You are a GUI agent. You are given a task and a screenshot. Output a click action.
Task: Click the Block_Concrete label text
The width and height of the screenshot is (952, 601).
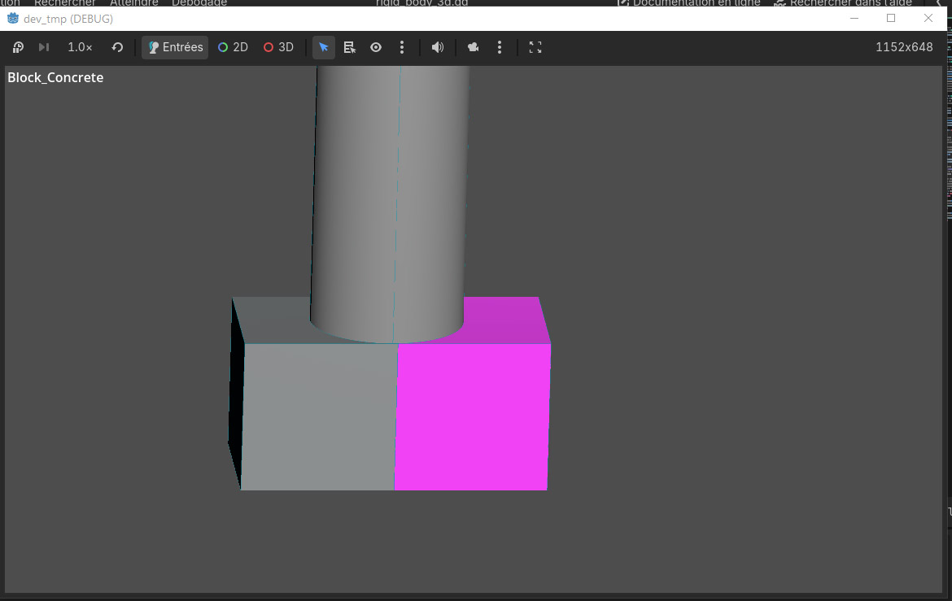coord(55,78)
